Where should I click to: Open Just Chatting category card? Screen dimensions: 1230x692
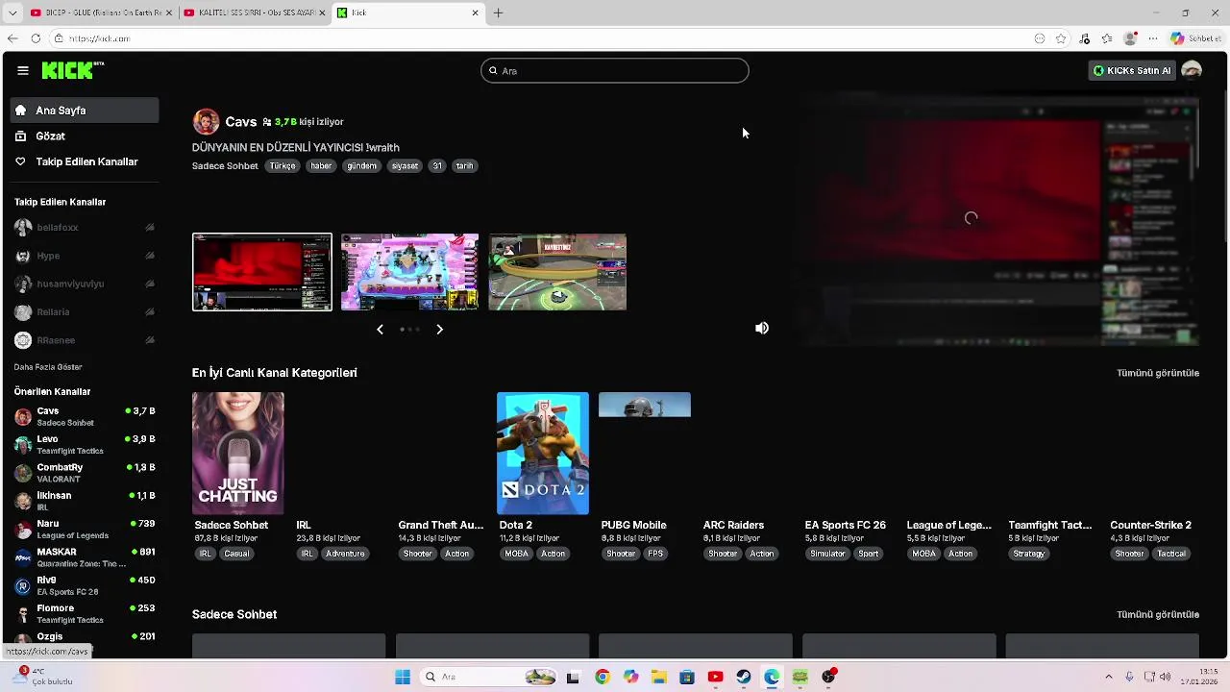click(238, 453)
